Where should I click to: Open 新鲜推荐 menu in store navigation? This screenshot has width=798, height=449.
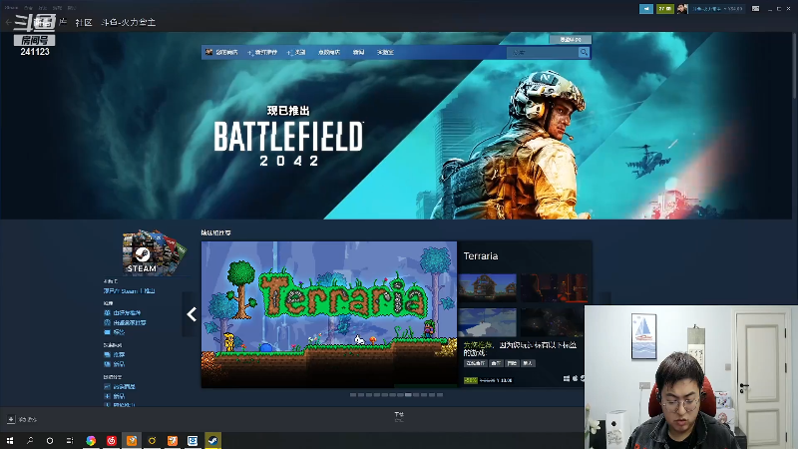click(265, 53)
